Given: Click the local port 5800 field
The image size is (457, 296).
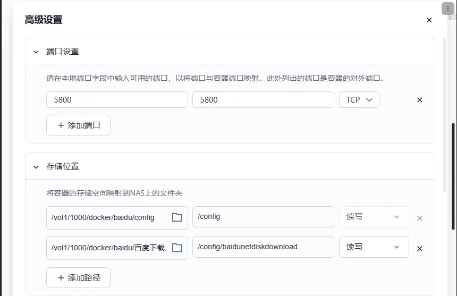Looking at the screenshot, I should [117, 100].
